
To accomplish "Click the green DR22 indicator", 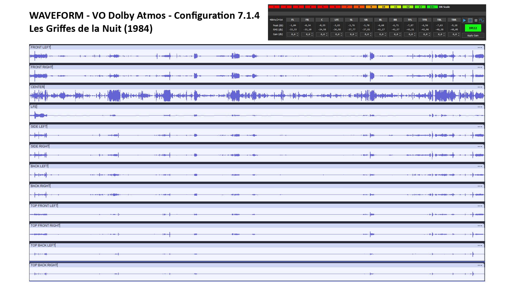I will (x=473, y=28).
